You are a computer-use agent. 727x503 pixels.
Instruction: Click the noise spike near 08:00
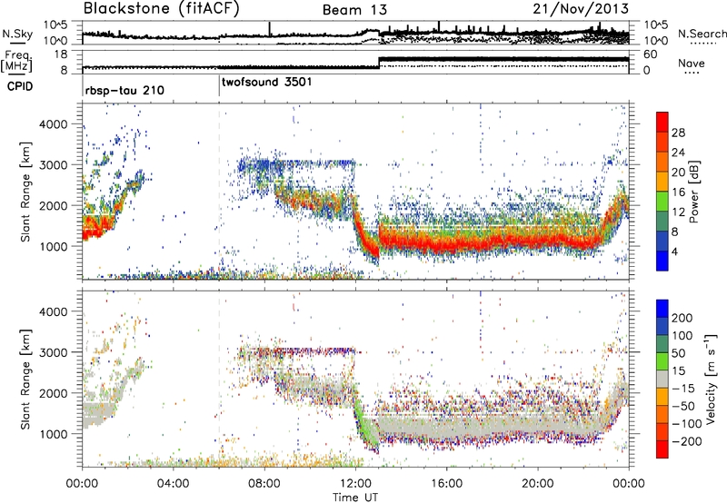269,28
